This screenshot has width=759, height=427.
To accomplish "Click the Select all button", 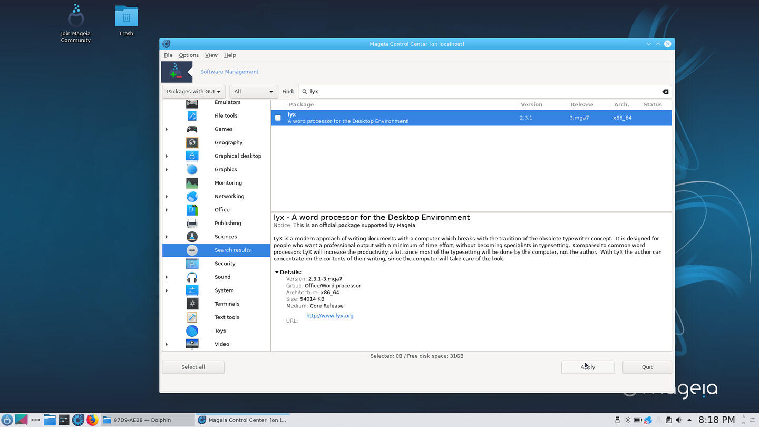I will [x=193, y=367].
